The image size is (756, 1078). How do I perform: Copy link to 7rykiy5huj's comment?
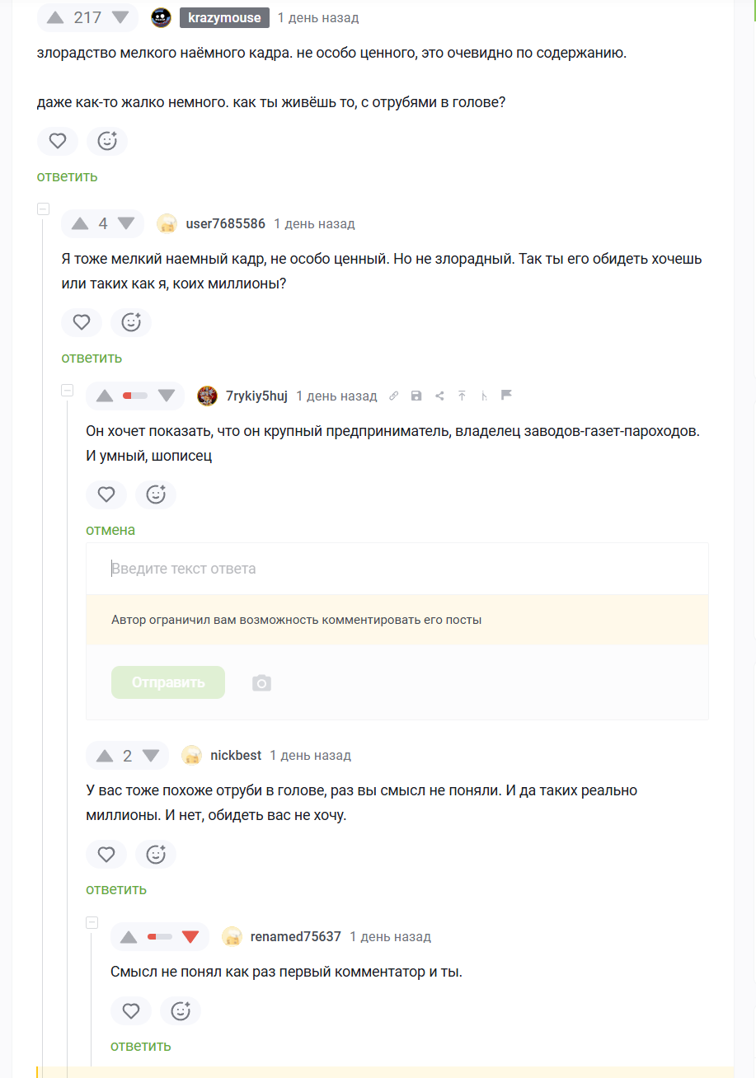coord(394,396)
